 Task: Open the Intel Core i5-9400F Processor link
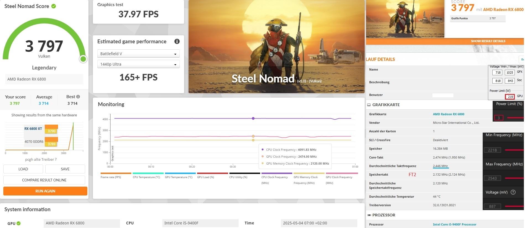[x=455, y=224]
